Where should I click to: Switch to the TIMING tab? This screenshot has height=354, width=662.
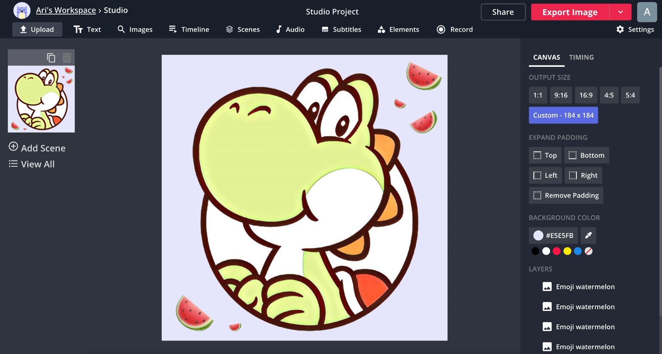point(581,58)
